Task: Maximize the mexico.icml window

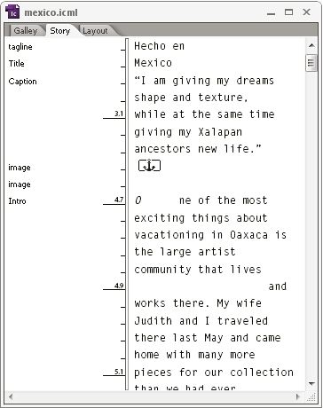Action: pyautogui.click(x=288, y=12)
